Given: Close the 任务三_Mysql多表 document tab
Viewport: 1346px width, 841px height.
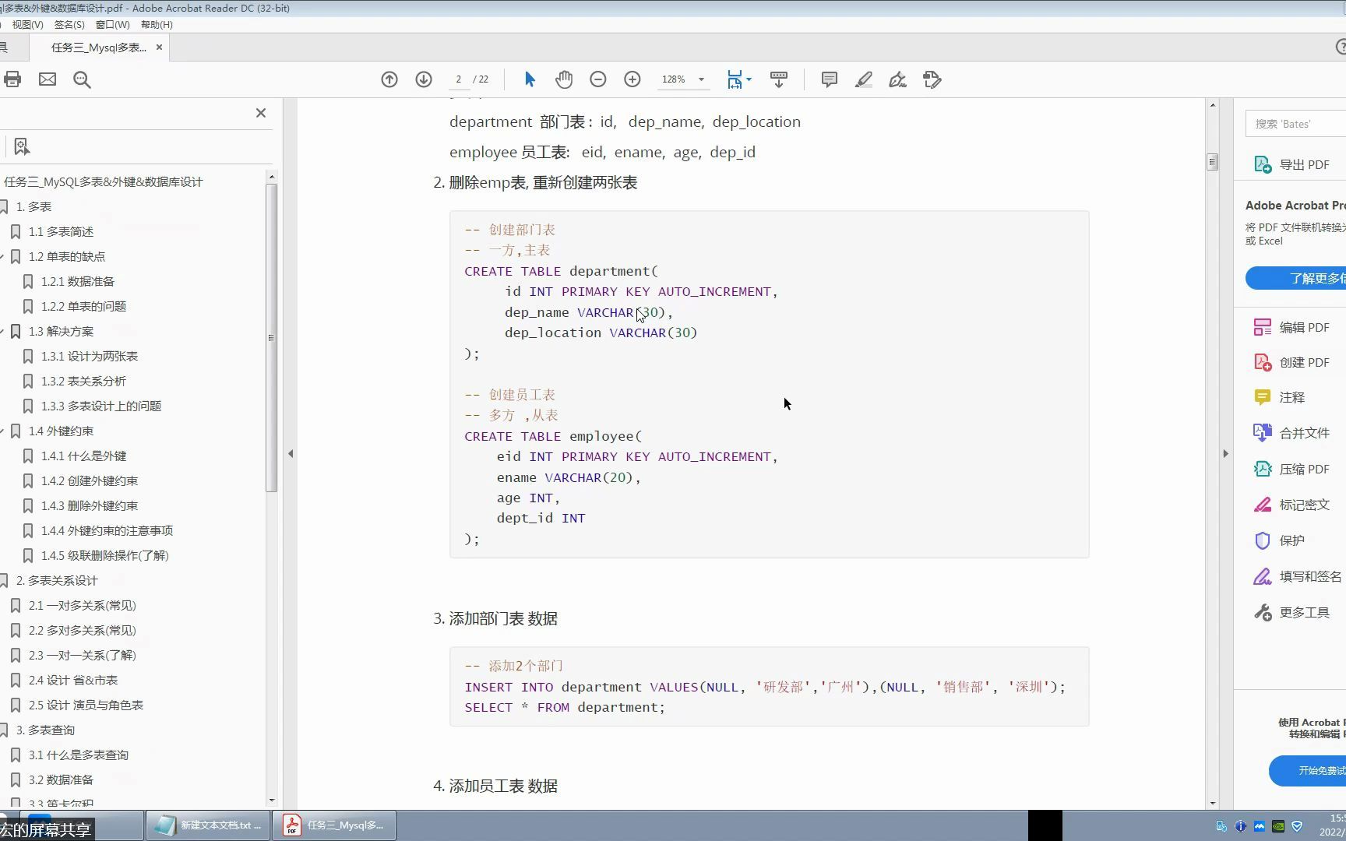Looking at the screenshot, I should [159, 48].
